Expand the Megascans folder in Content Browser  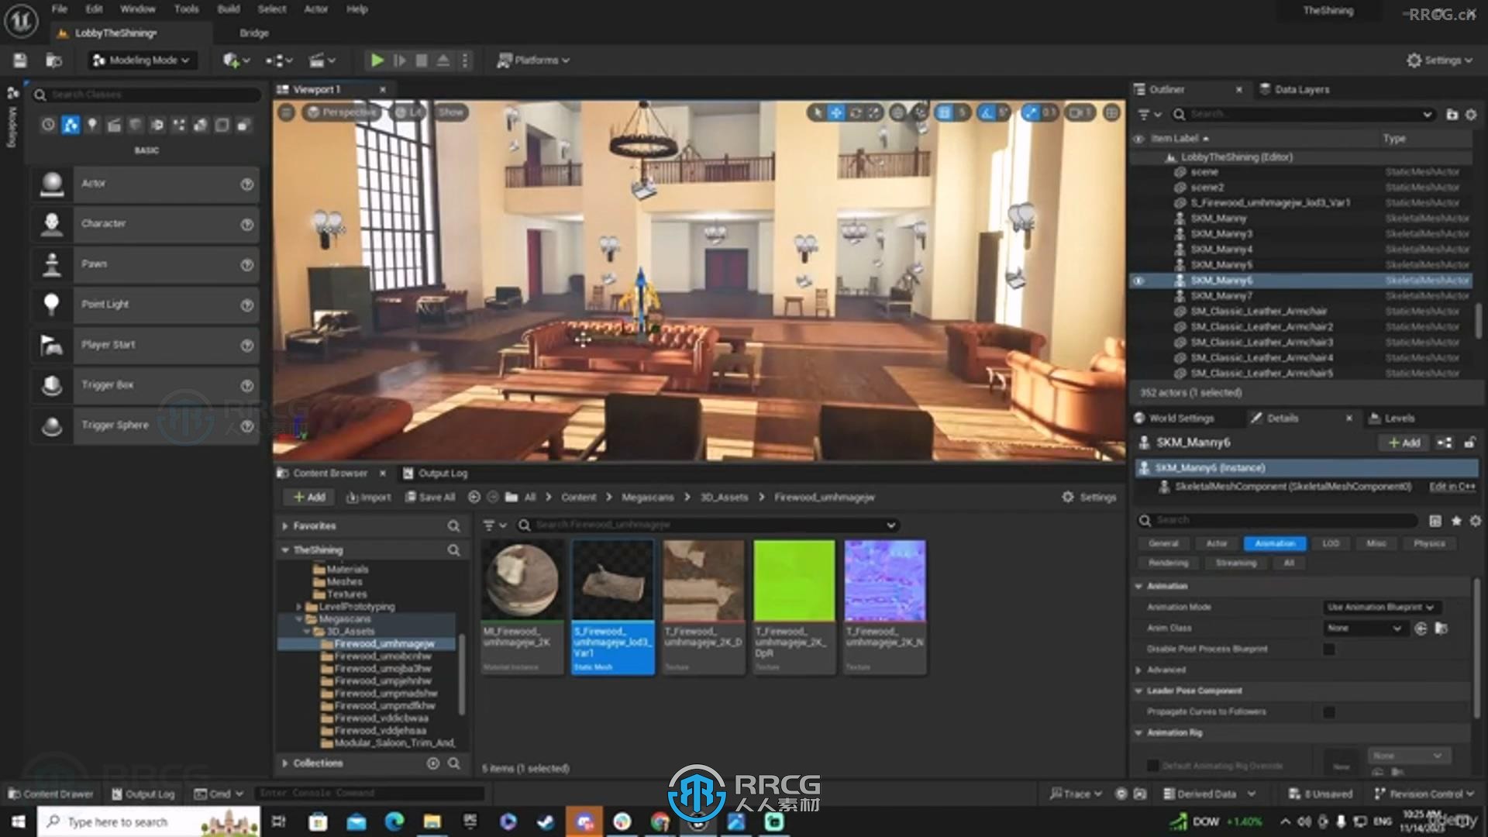(299, 619)
